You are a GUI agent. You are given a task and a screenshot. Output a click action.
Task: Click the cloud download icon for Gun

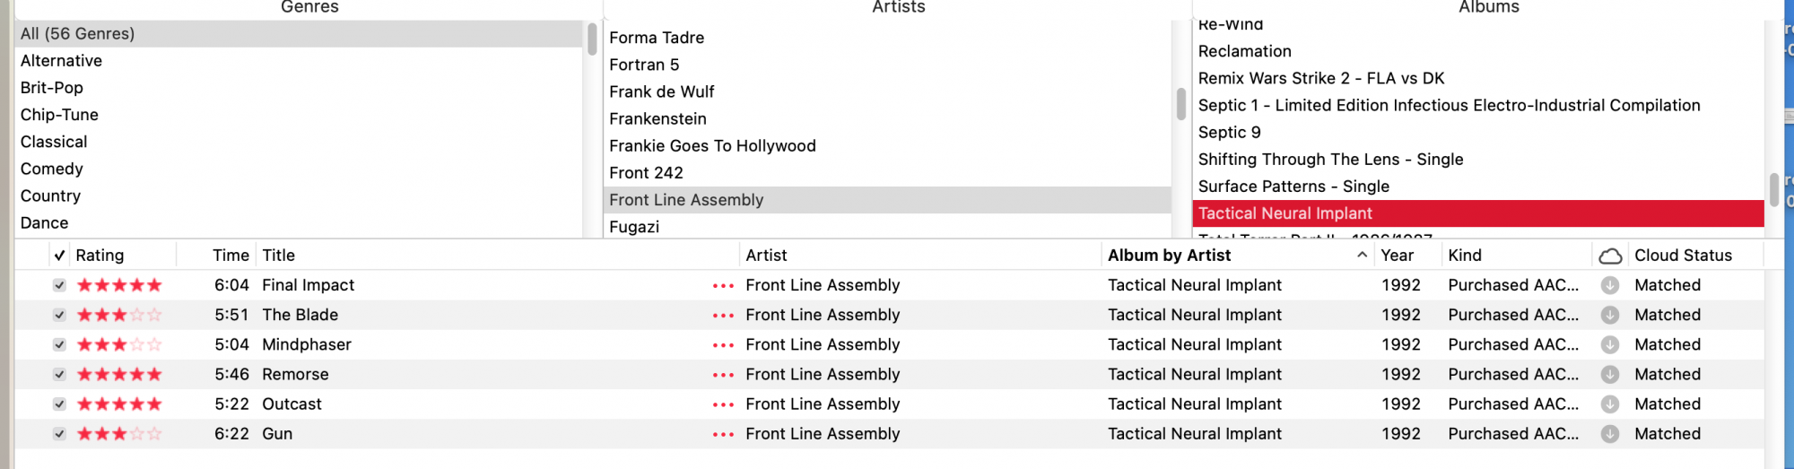[x=1610, y=434]
